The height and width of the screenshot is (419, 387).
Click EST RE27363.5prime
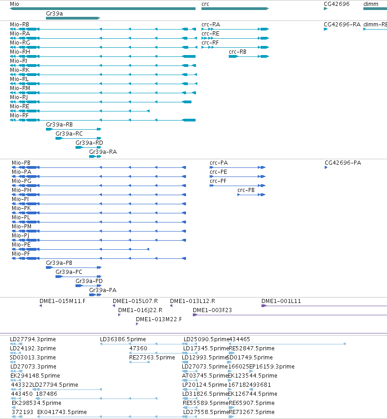click(x=152, y=358)
